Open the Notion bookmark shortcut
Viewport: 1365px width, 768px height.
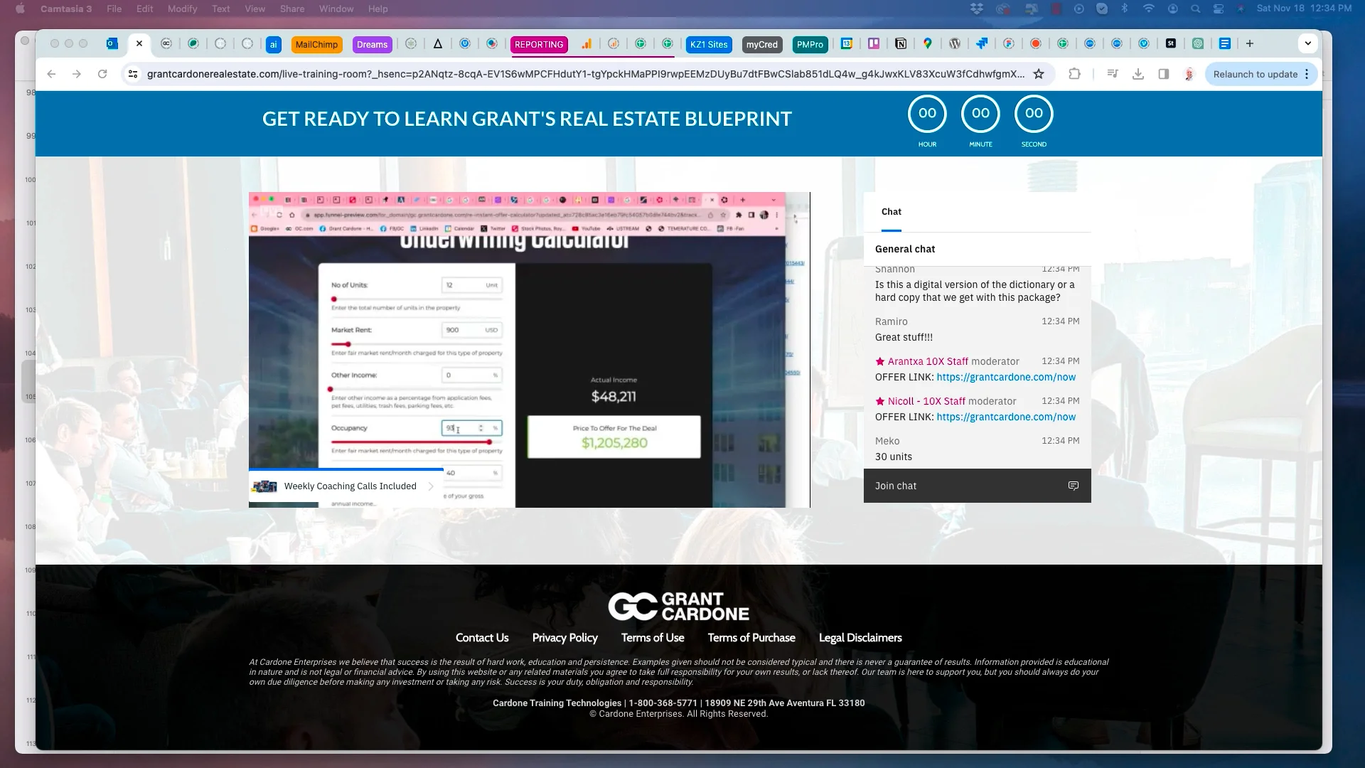pos(901,44)
